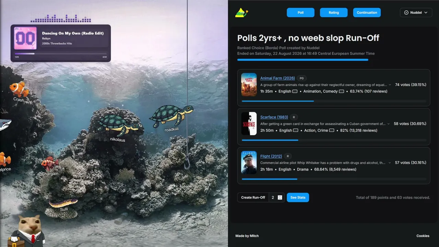439x247 pixels.
Task: Click the poll title heading
Action: click(x=308, y=38)
